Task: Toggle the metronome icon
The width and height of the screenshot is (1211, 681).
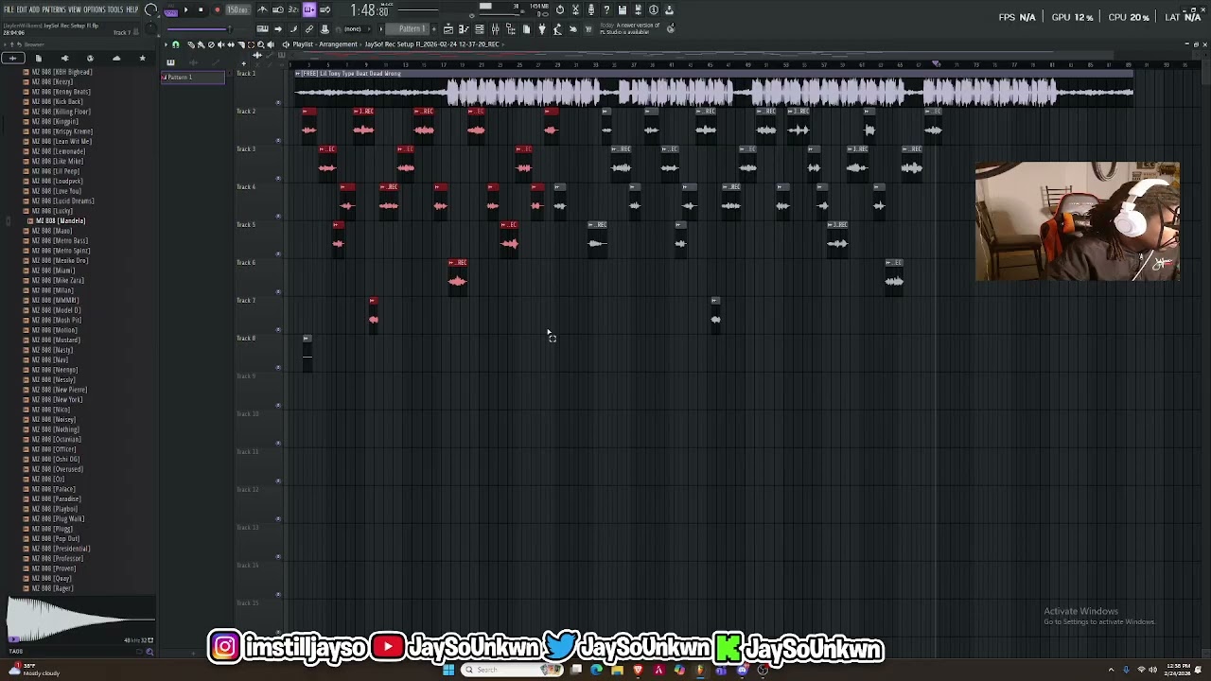Action: (x=262, y=9)
